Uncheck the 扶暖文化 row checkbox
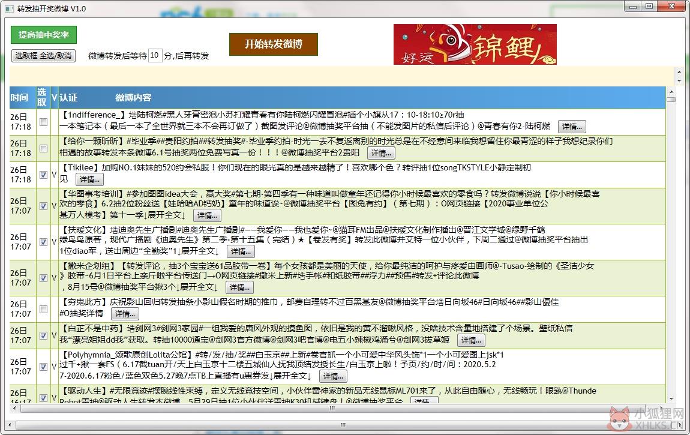Image resolution: width=690 pixels, height=435 pixels. click(x=43, y=242)
